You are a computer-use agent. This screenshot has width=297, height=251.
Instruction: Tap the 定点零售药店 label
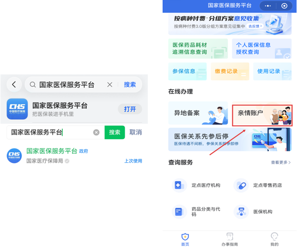click(267, 185)
